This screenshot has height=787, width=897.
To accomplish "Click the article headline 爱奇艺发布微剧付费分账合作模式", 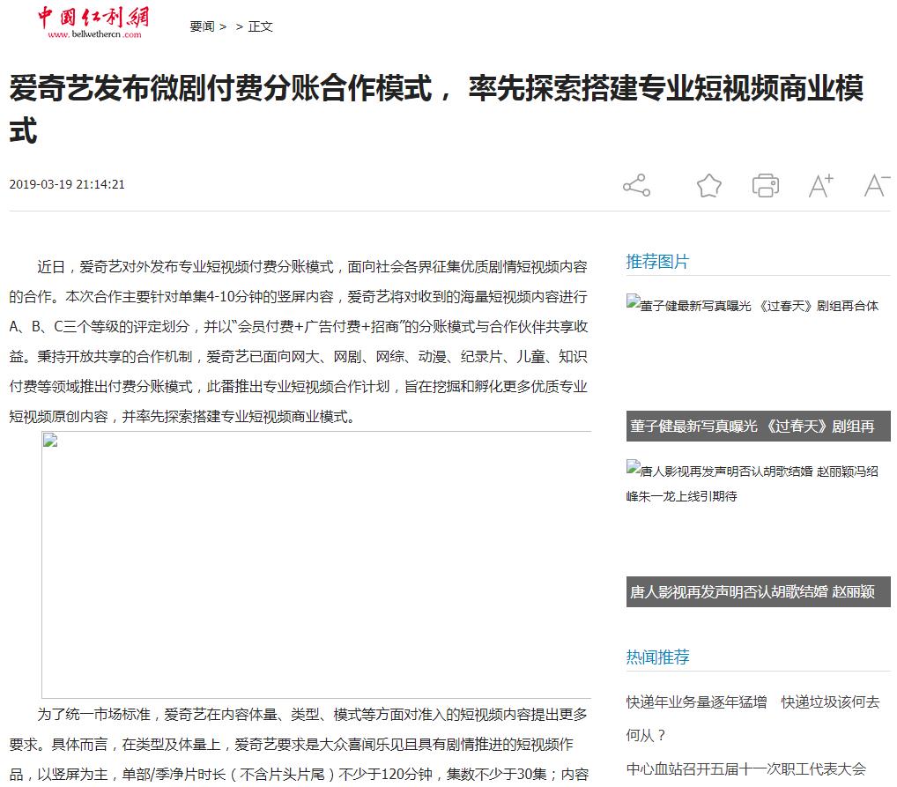I will [436, 108].
